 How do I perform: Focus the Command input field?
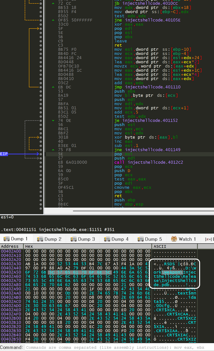(119, 347)
